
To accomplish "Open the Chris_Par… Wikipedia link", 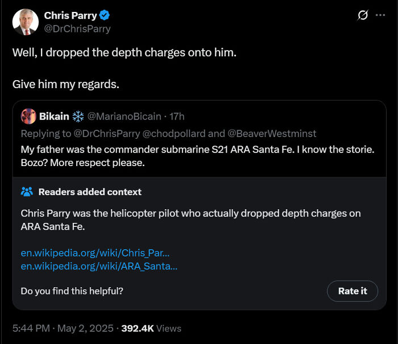I will pyautogui.click(x=95, y=253).
